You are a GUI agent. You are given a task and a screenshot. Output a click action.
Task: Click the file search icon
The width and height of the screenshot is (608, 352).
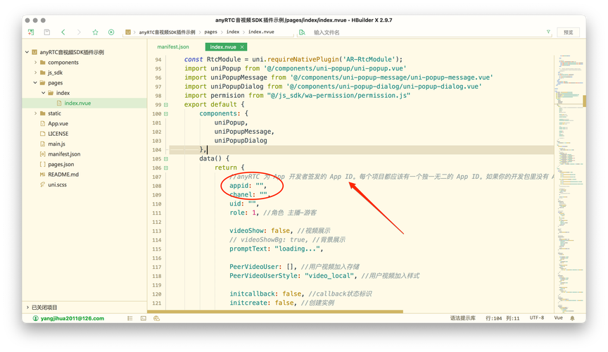302,32
